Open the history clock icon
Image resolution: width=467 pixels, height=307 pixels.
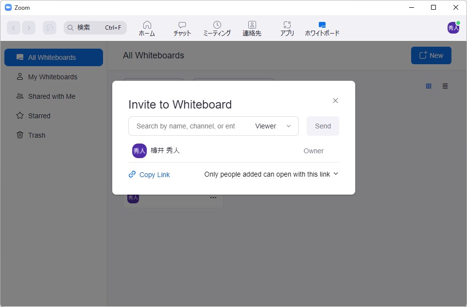point(50,28)
